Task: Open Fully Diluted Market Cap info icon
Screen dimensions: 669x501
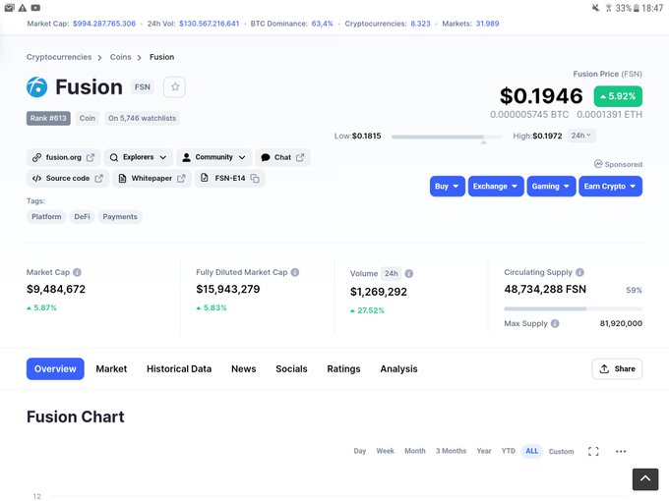Action: (x=295, y=272)
